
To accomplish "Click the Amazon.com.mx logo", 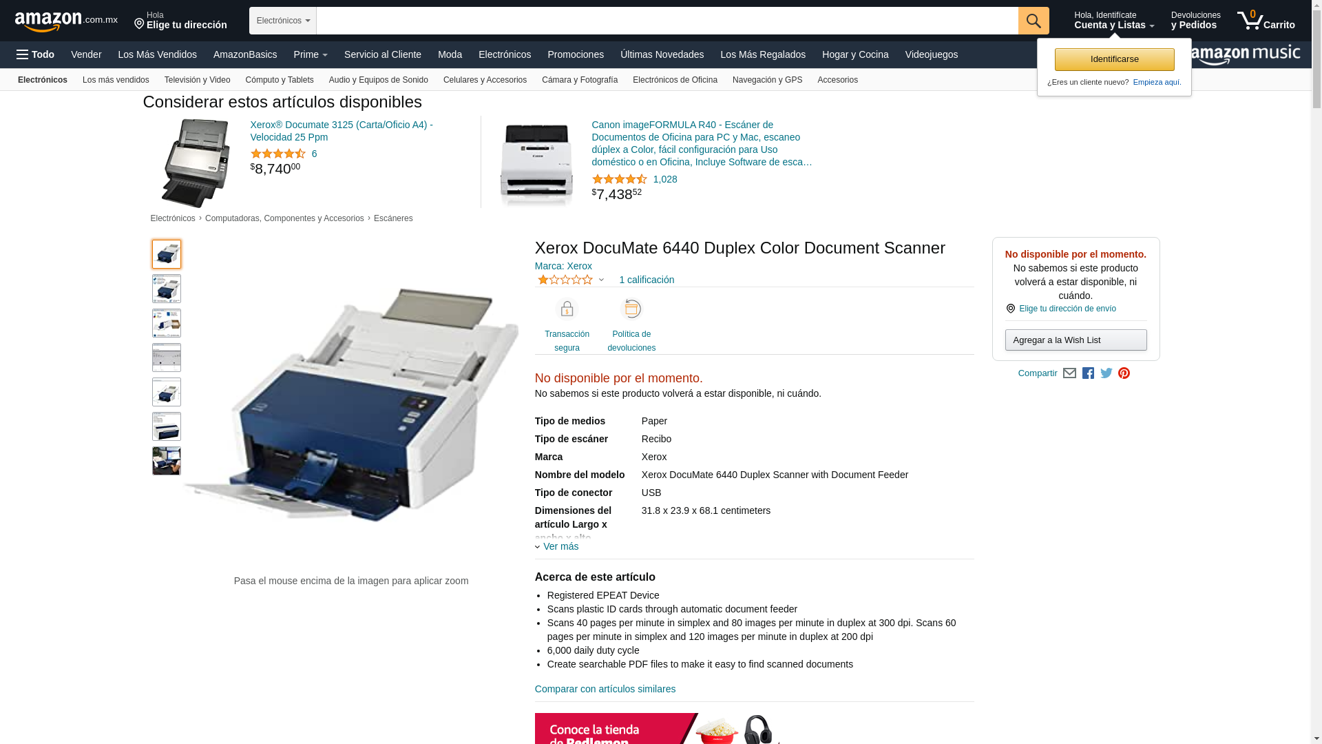I will [66, 21].
